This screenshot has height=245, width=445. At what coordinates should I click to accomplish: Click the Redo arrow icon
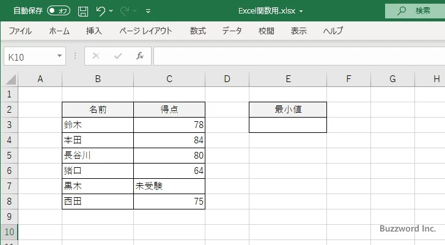coord(124,11)
